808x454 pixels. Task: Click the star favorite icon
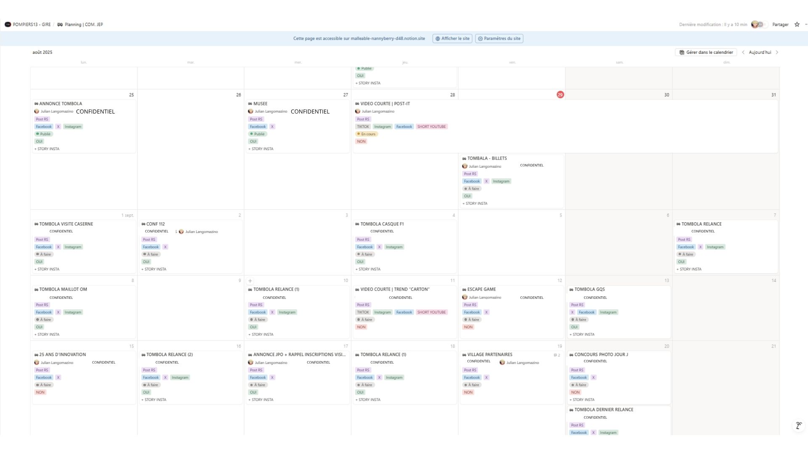tap(797, 24)
